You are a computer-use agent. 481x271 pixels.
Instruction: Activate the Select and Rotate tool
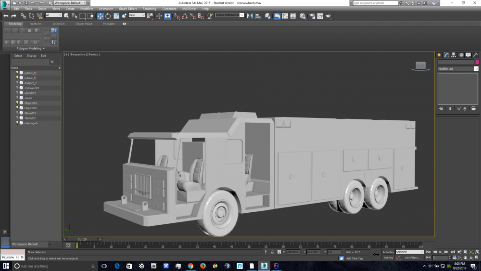click(x=108, y=16)
